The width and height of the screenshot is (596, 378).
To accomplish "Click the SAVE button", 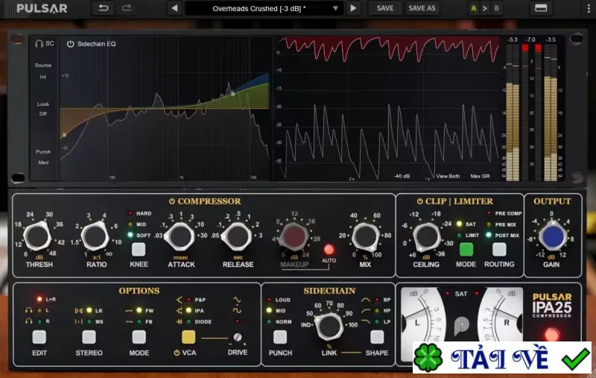I will click(x=385, y=8).
